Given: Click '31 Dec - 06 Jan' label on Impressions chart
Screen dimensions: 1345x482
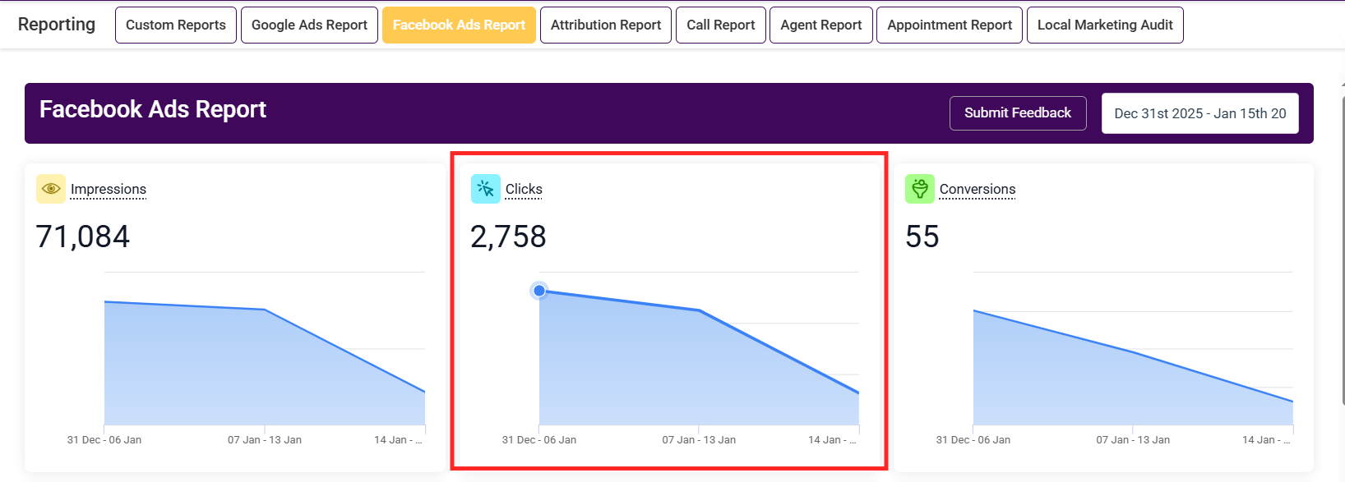Looking at the screenshot, I should point(104,440).
